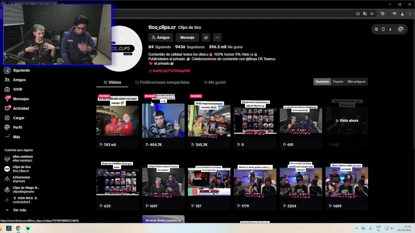Expand followed accounts with Ver más
This screenshot has height=233, width=415.
pyautogui.click(x=16, y=210)
